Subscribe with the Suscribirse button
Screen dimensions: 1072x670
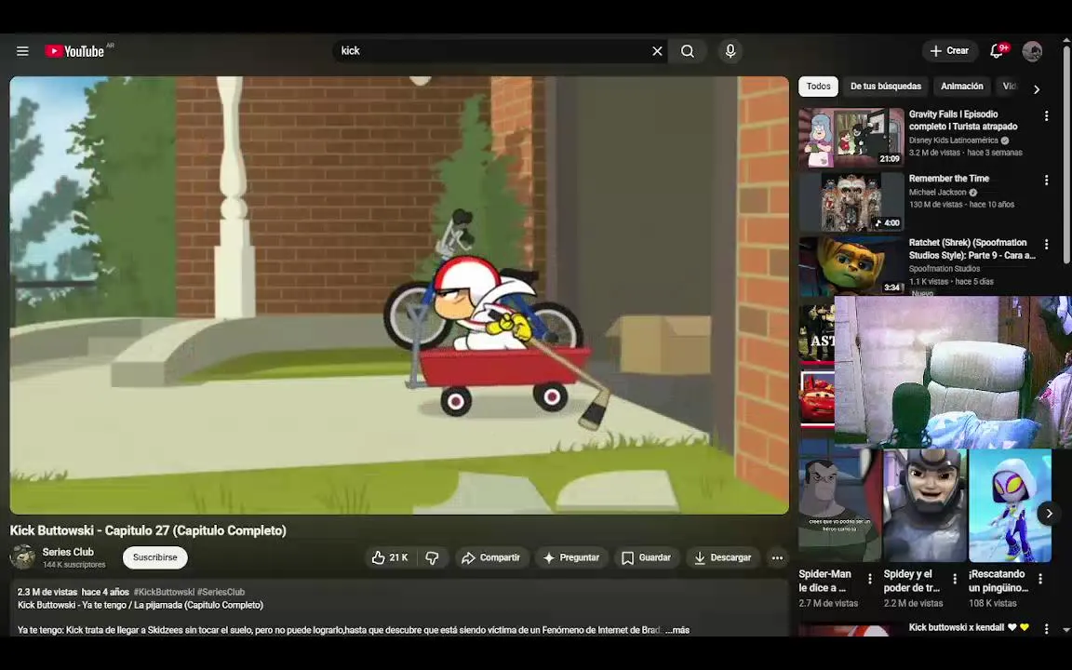[155, 558]
